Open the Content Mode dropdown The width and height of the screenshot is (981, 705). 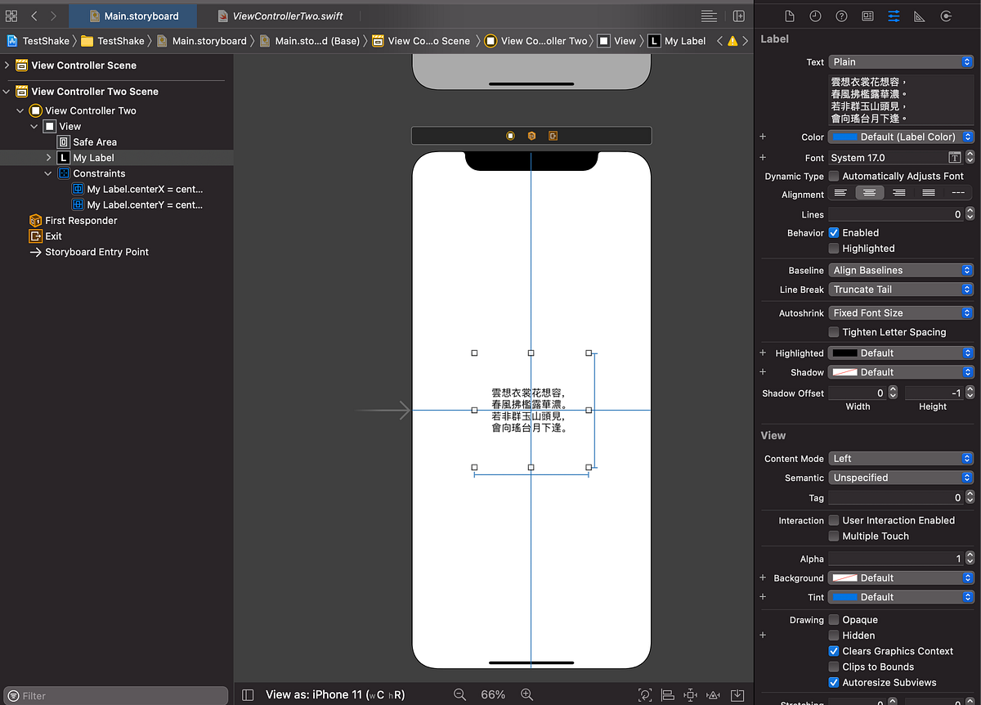click(900, 459)
